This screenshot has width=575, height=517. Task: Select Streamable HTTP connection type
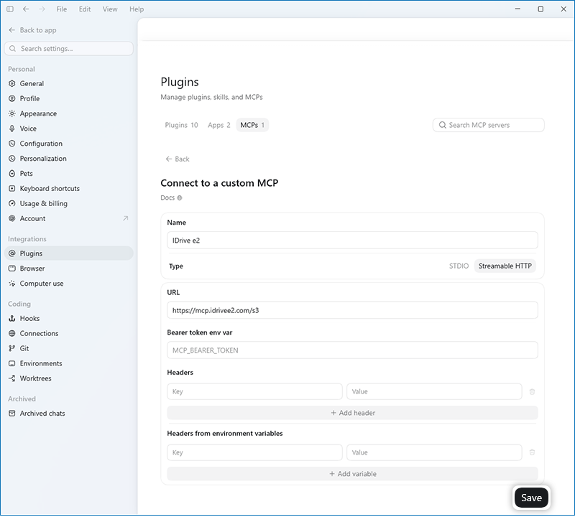(505, 266)
